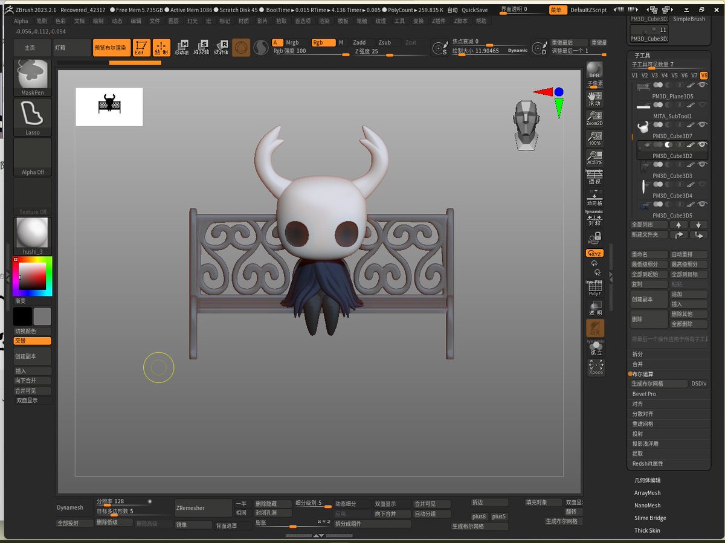Viewport: 725px width, 543px height.
Task: Click the 灯箱 button
Action: pos(71,47)
